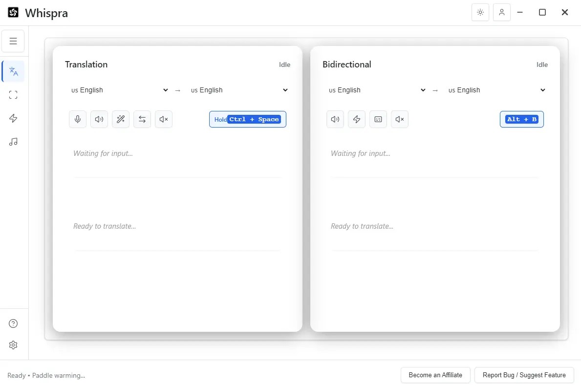Select the lightning bolt sidebar icon
This screenshot has width=581, height=388.
(13, 118)
